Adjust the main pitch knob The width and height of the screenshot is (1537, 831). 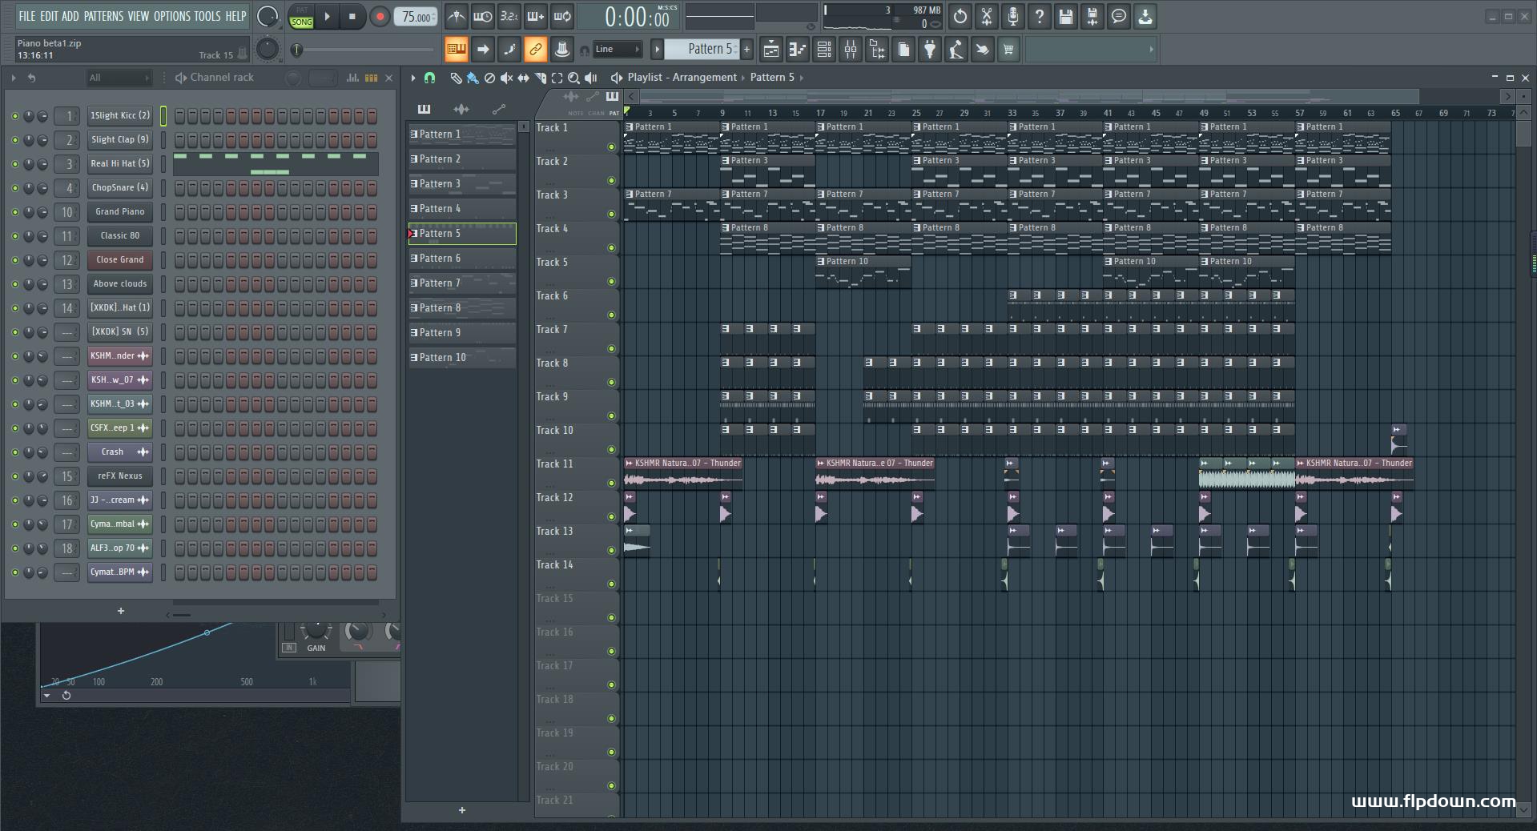268,50
